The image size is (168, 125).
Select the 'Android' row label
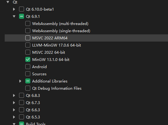point(39,67)
